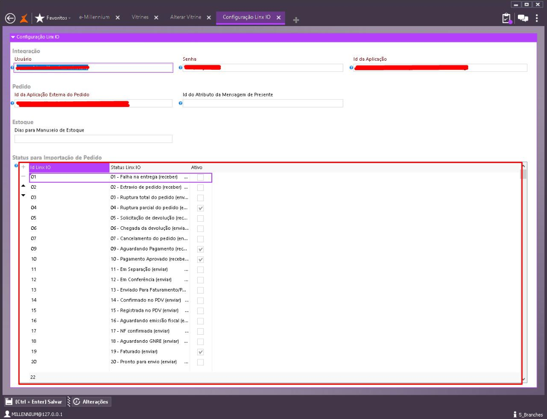Toggle Ativo for 20 - Pronto para envio
This screenshot has width=547, height=419.
(x=200, y=362)
